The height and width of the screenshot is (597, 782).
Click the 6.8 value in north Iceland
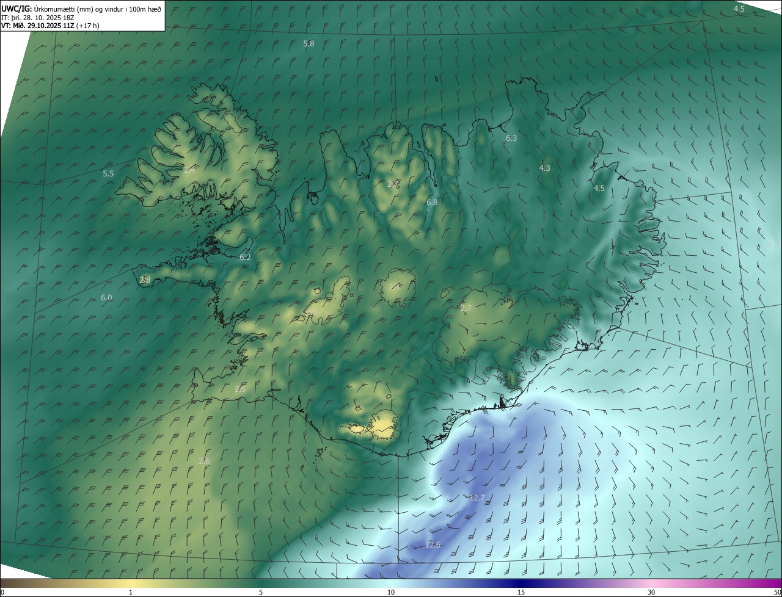pyautogui.click(x=432, y=202)
